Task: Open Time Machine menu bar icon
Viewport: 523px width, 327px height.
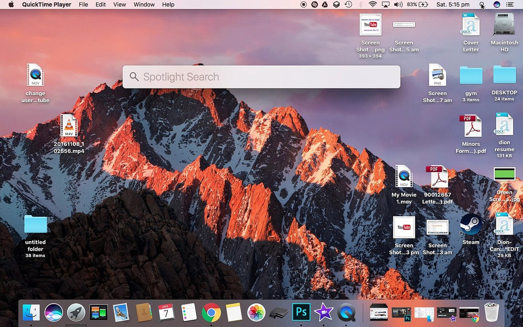Action: point(348,5)
